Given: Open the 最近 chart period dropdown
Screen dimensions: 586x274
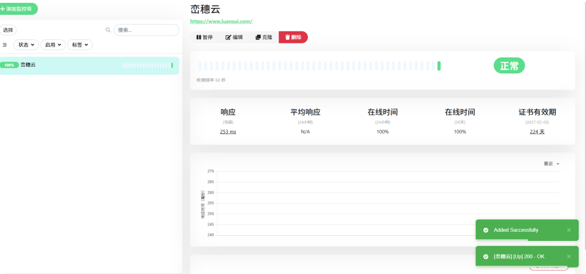Looking at the screenshot, I should [x=551, y=164].
